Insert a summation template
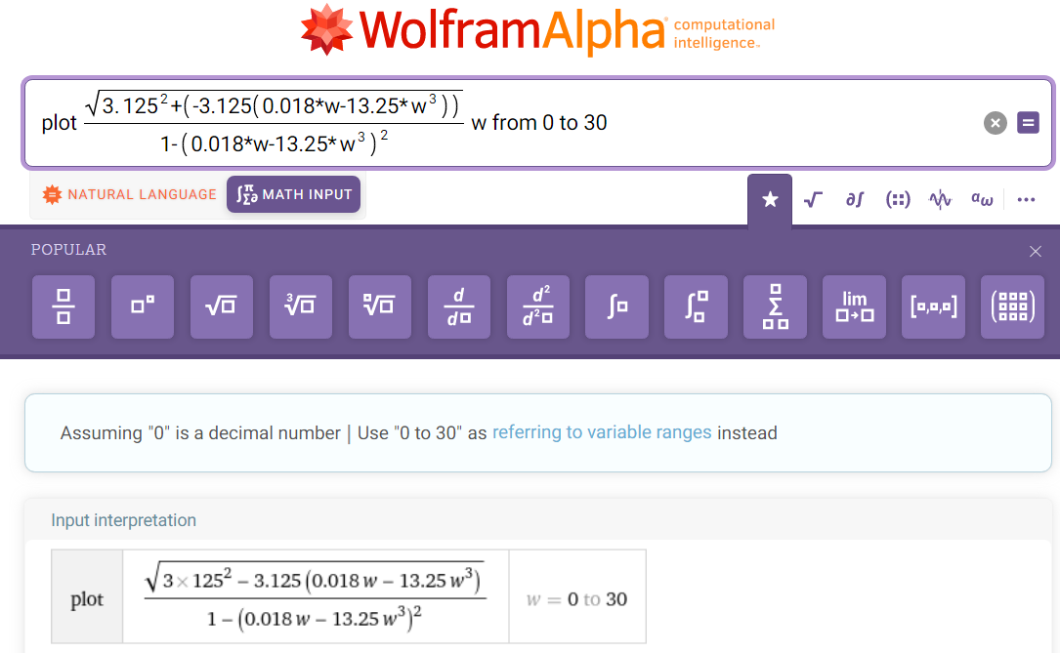 776,306
